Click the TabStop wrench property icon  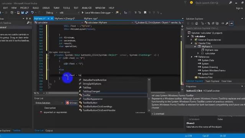point(80,87)
